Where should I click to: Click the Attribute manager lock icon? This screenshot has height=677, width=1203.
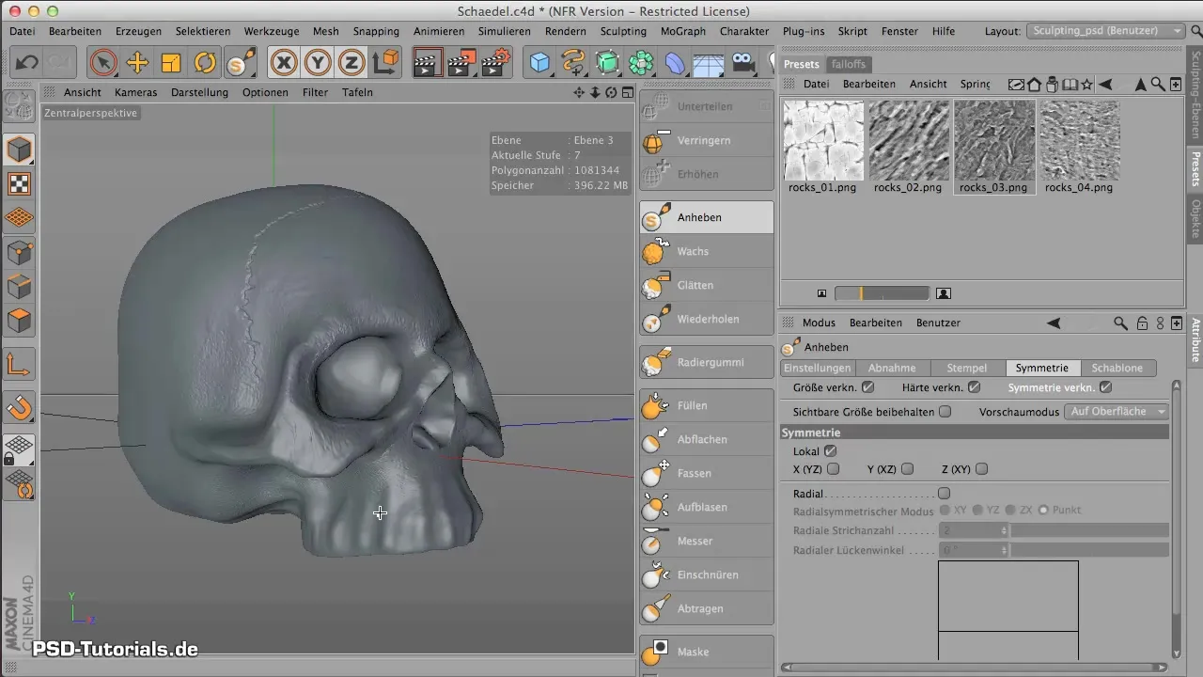point(1142,323)
